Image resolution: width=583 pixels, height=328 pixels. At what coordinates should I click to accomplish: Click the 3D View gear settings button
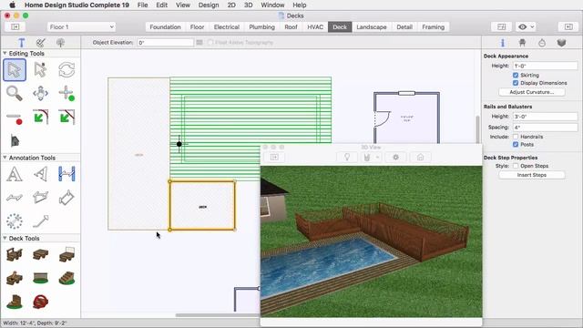click(395, 158)
